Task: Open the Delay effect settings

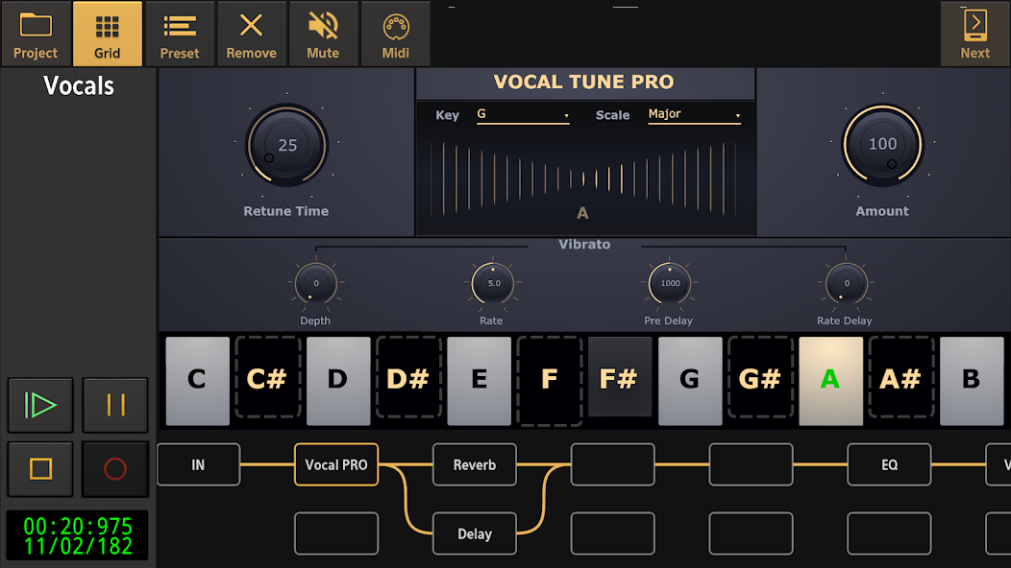Action: coord(474,533)
